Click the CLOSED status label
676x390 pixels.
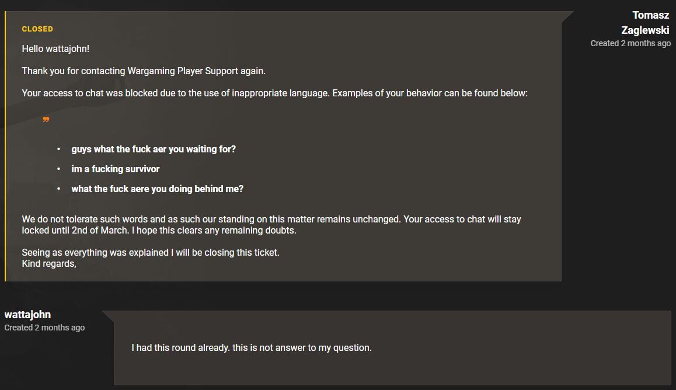pos(37,29)
